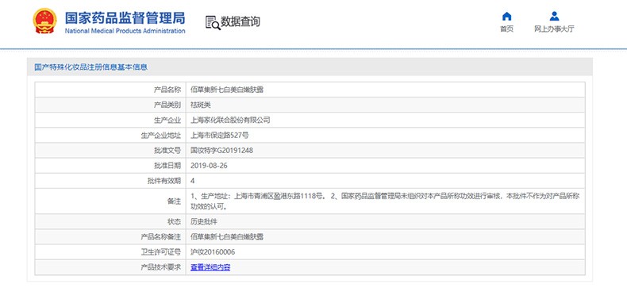This screenshot has width=627, height=299.
Task: Click the national emblem logo
Action: point(44,21)
